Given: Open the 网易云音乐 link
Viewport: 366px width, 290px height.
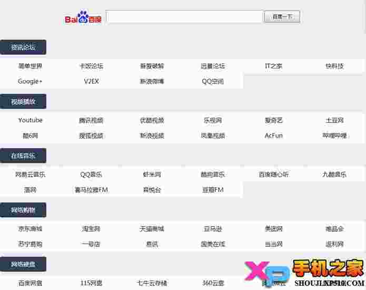Looking at the screenshot, I should pos(30,175).
